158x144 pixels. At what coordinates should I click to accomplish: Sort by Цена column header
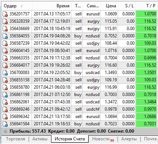[x=109, y=6]
